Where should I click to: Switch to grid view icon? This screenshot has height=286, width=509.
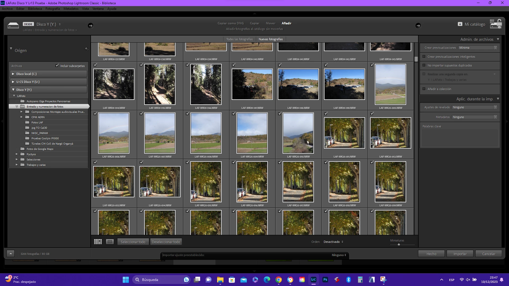pyautogui.click(x=98, y=242)
